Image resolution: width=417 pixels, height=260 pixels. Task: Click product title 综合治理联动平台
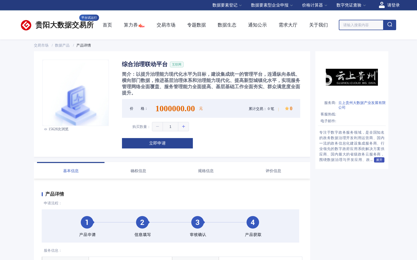(145, 64)
